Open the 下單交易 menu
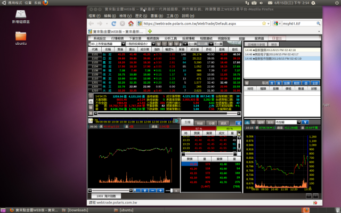The image size is (341, 213). (135, 38)
